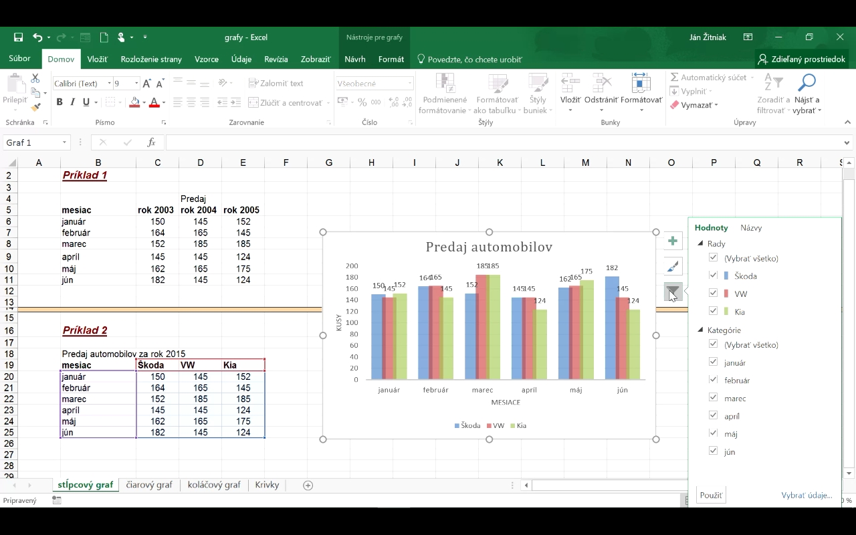Uncheck the február category checkbox
Viewport: 856px width, 535px height.
pos(713,379)
